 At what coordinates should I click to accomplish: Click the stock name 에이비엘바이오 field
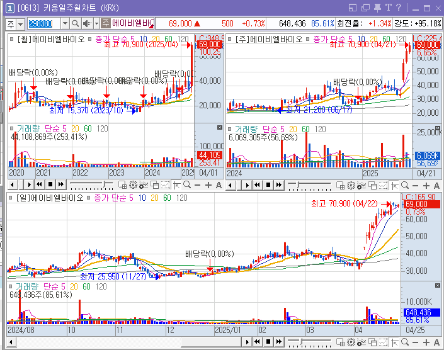tap(132, 23)
